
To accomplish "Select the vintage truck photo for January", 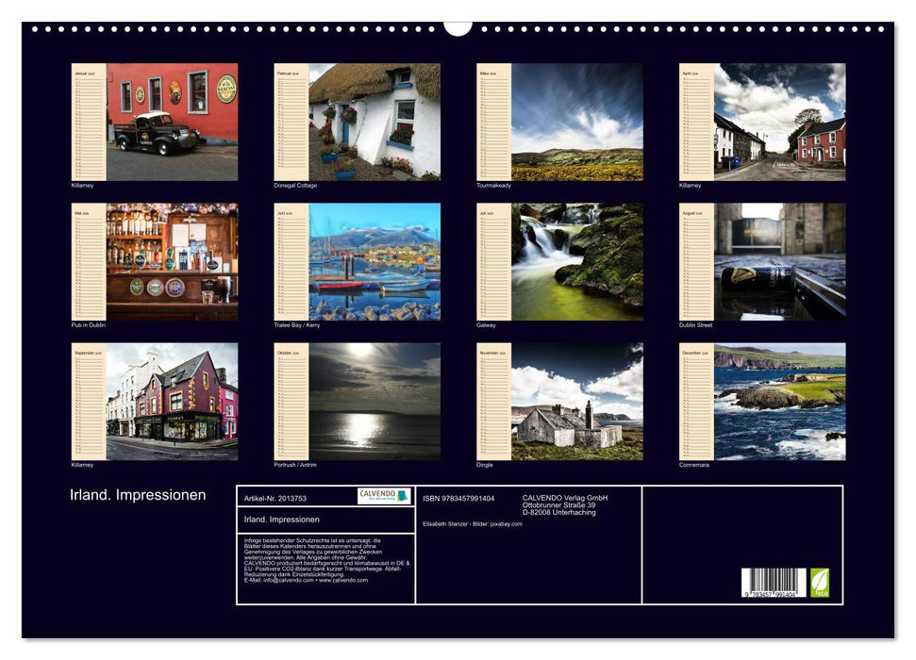I will coord(172,122).
